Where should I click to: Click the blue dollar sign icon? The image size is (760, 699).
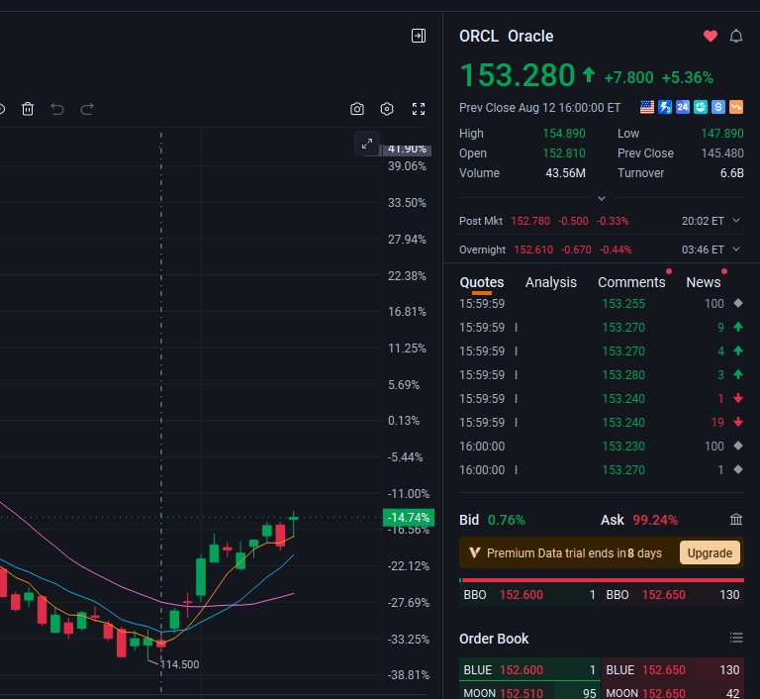point(717,107)
